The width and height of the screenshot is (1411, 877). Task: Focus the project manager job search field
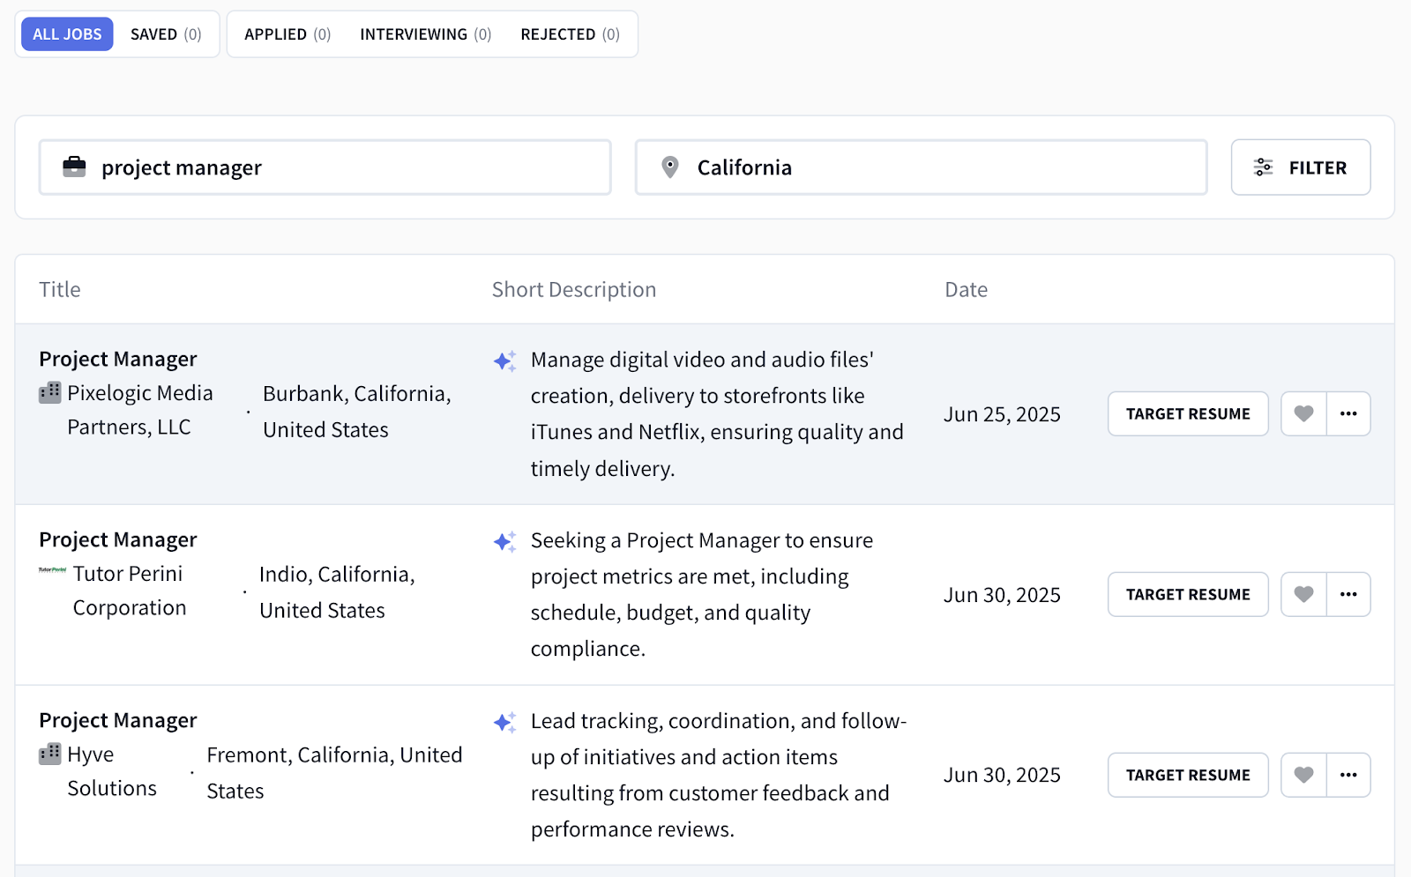click(325, 167)
